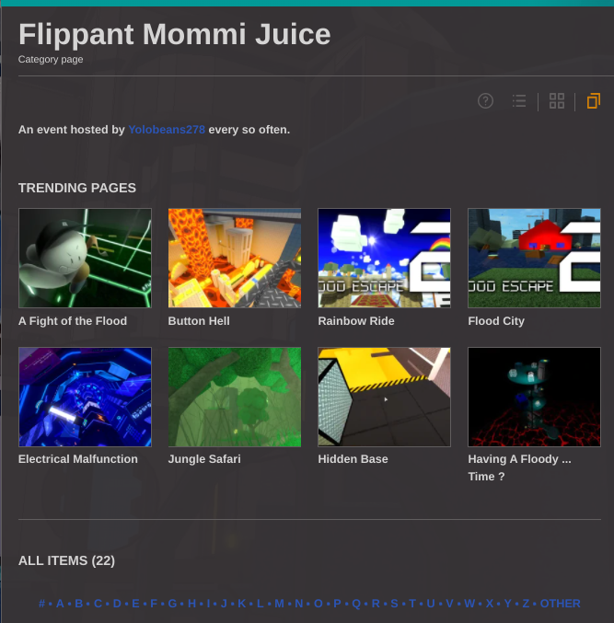This screenshot has height=623, width=614.
Task: Click Having A Floody ... Time ? title
Action: pyautogui.click(x=519, y=467)
